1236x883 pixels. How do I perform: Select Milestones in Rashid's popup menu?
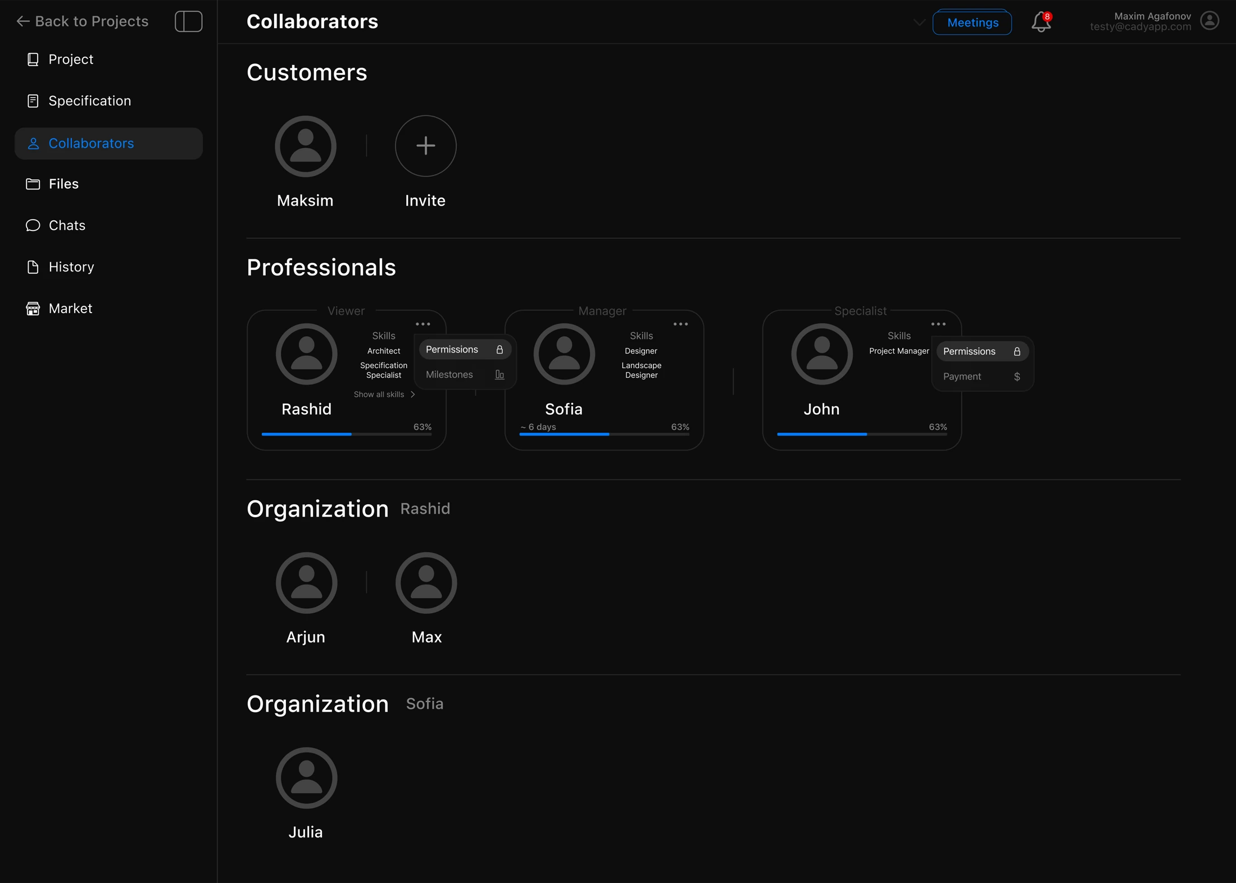(x=465, y=375)
